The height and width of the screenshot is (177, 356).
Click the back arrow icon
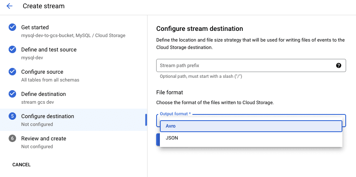[x=9, y=6]
